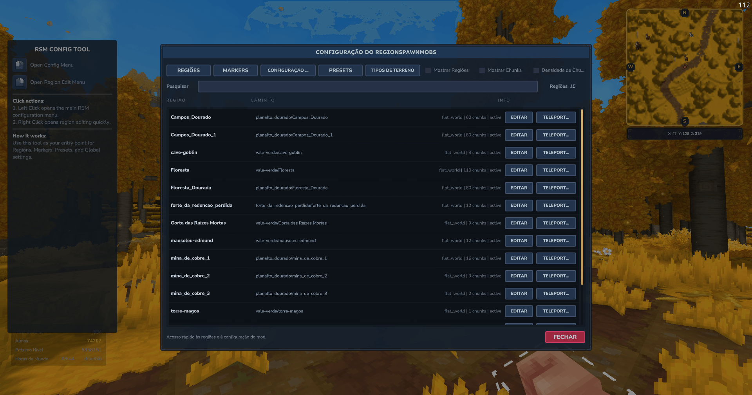
Task: Edit the mausoleu-edmund region
Action: [x=519, y=241]
